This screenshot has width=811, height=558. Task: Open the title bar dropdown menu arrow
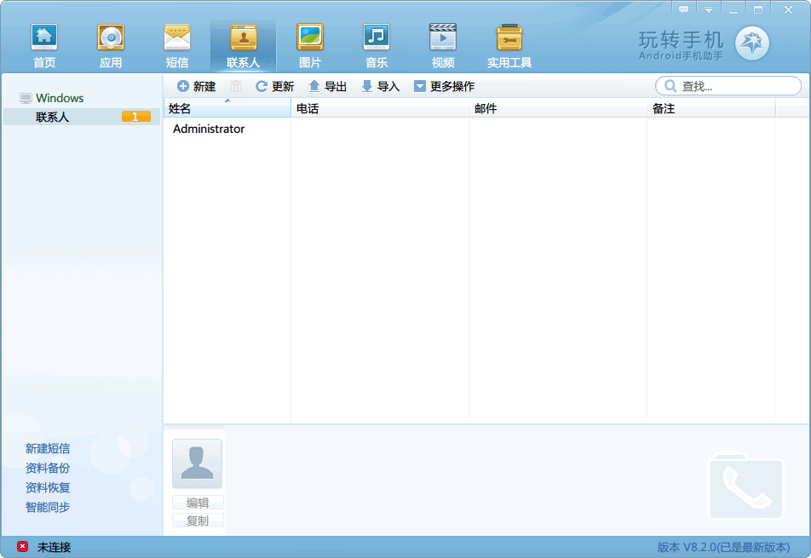(709, 9)
